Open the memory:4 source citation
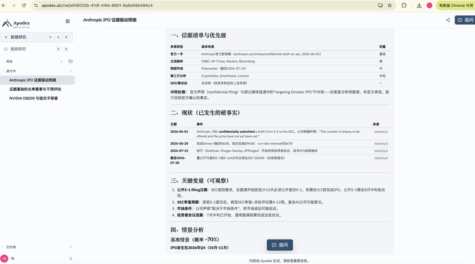475x264 pixels. click(381, 158)
